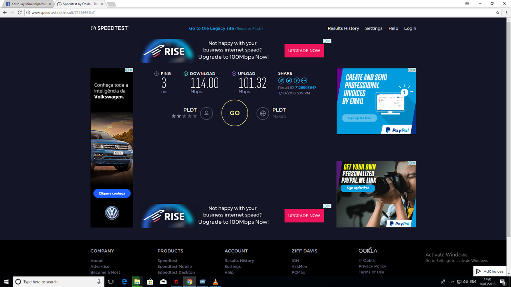Click the globe icon next to PLDT Makati
511x287 pixels.
click(262, 113)
